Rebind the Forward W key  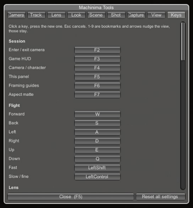pyautogui.click(x=97, y=114)
